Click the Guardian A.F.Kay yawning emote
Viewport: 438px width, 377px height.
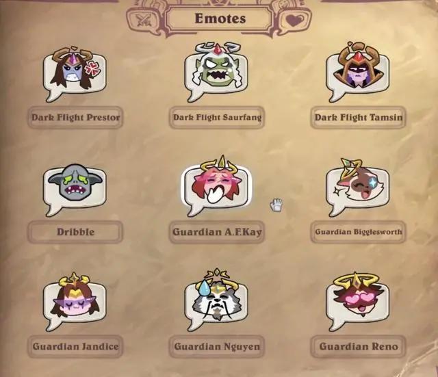[216, 187]
